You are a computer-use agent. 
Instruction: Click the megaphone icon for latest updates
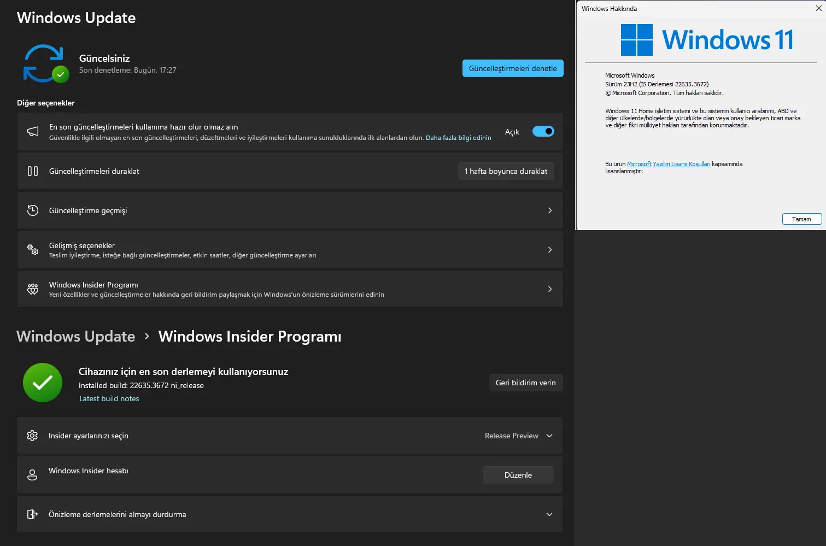coord(33,132)
